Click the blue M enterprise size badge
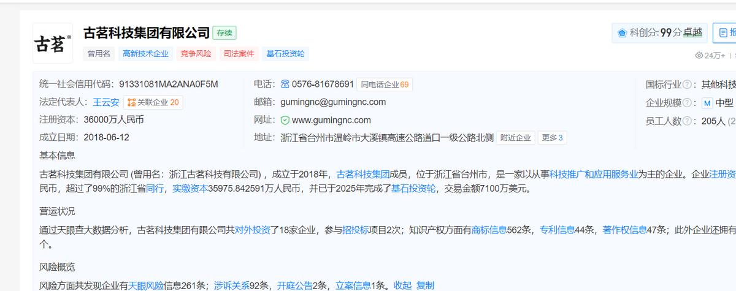Screen dimensions: 736x291 coord(707,103)
